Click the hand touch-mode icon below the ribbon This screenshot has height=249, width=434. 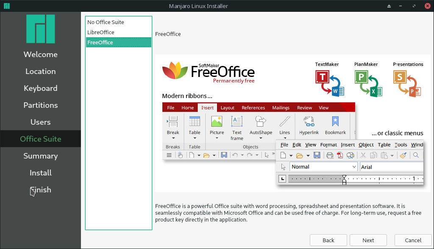(x=180, y=155)
